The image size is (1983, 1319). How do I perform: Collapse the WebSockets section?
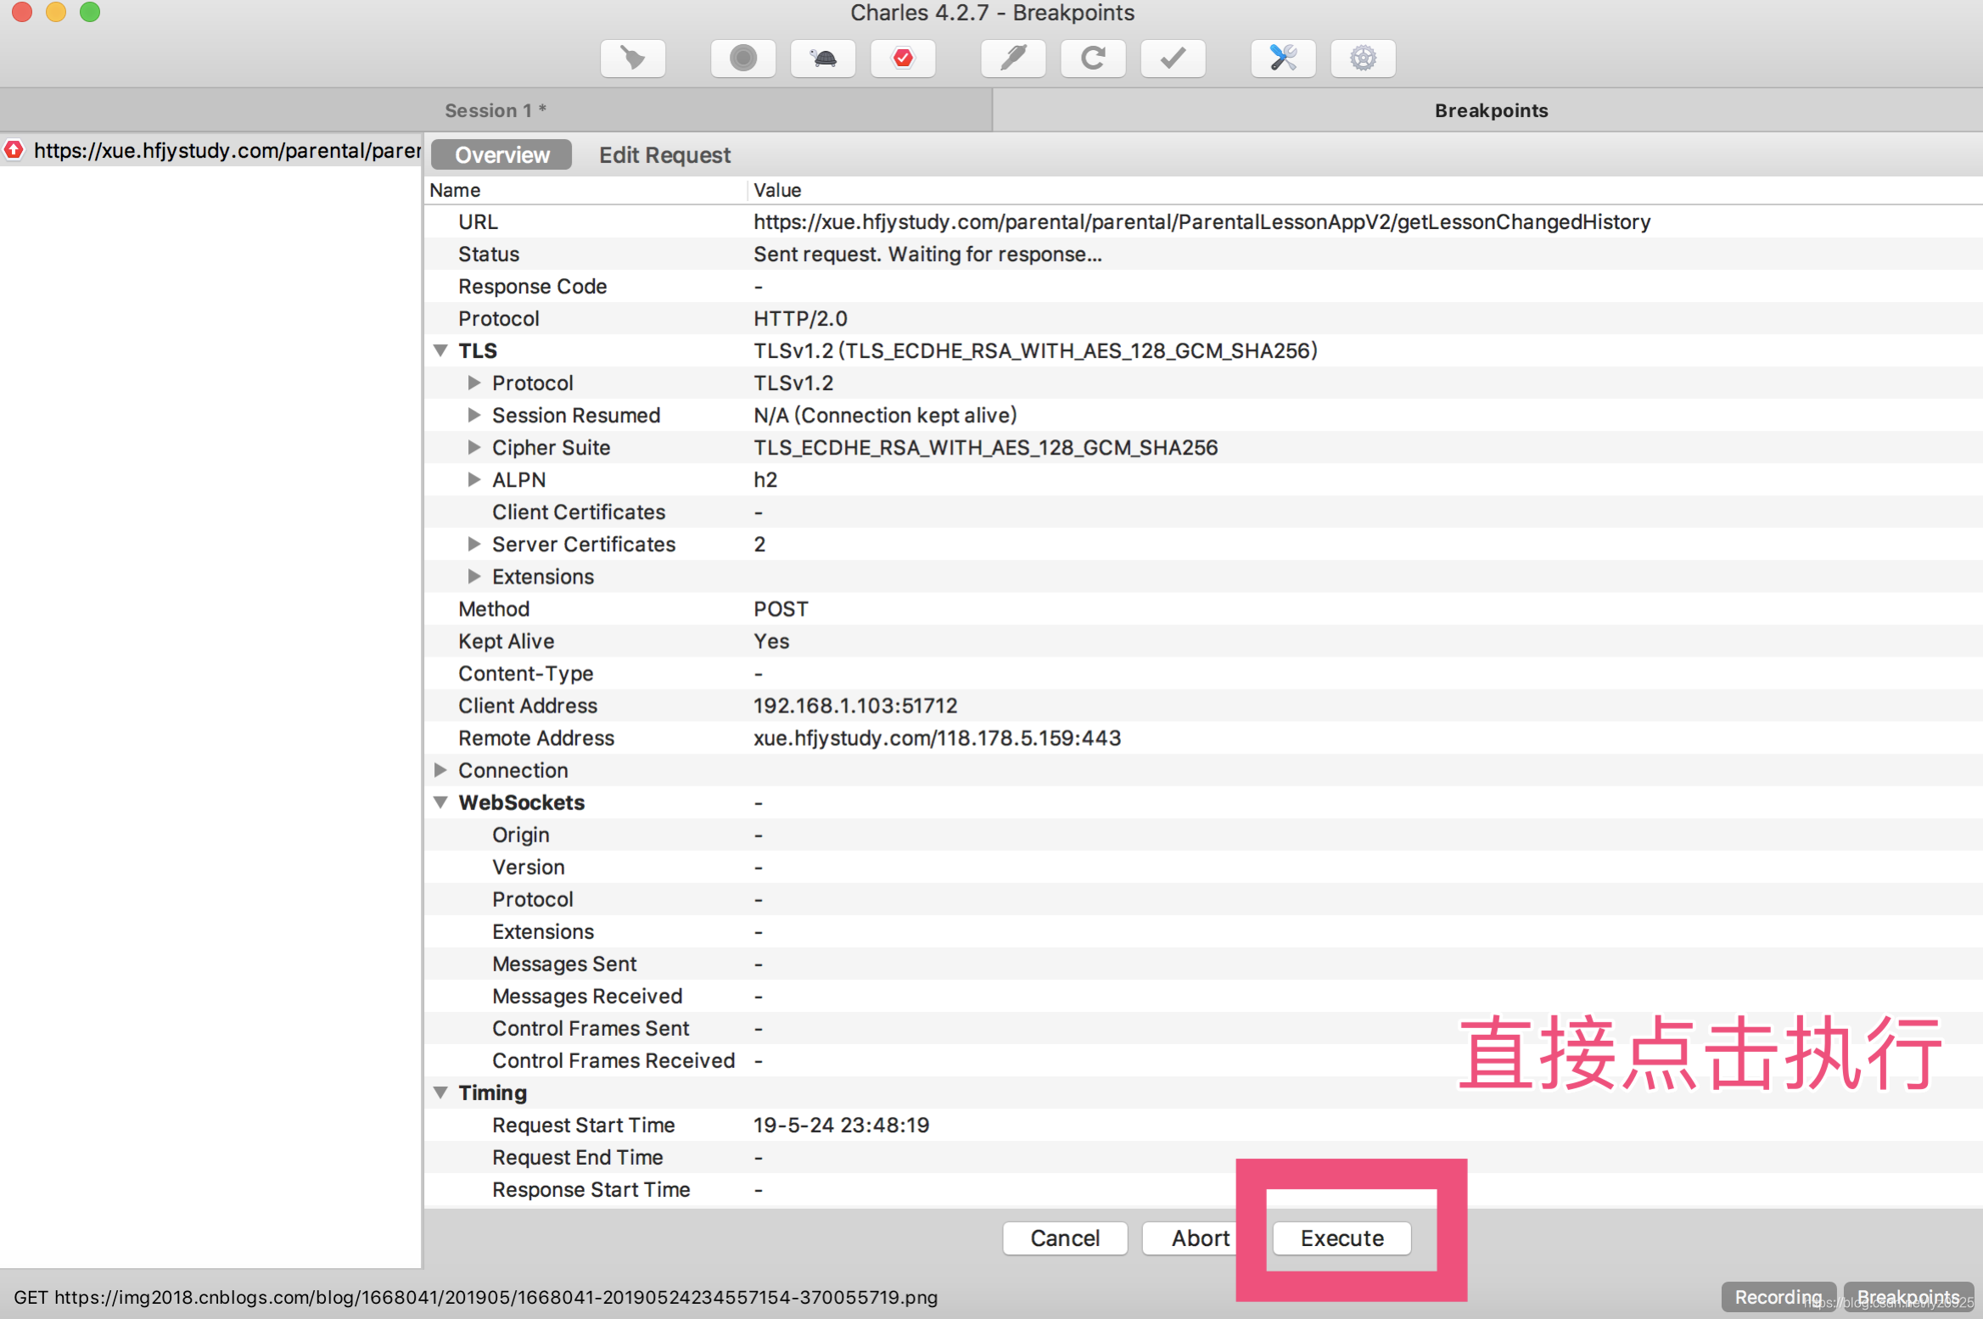pyautogui.click(x=440, y=802)
